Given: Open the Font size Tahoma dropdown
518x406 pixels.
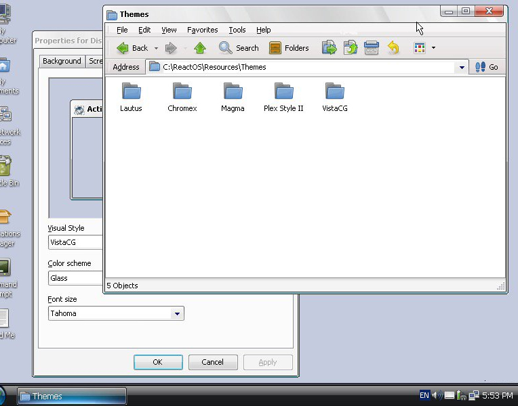Looking at the screenshot, I should 177,313.
